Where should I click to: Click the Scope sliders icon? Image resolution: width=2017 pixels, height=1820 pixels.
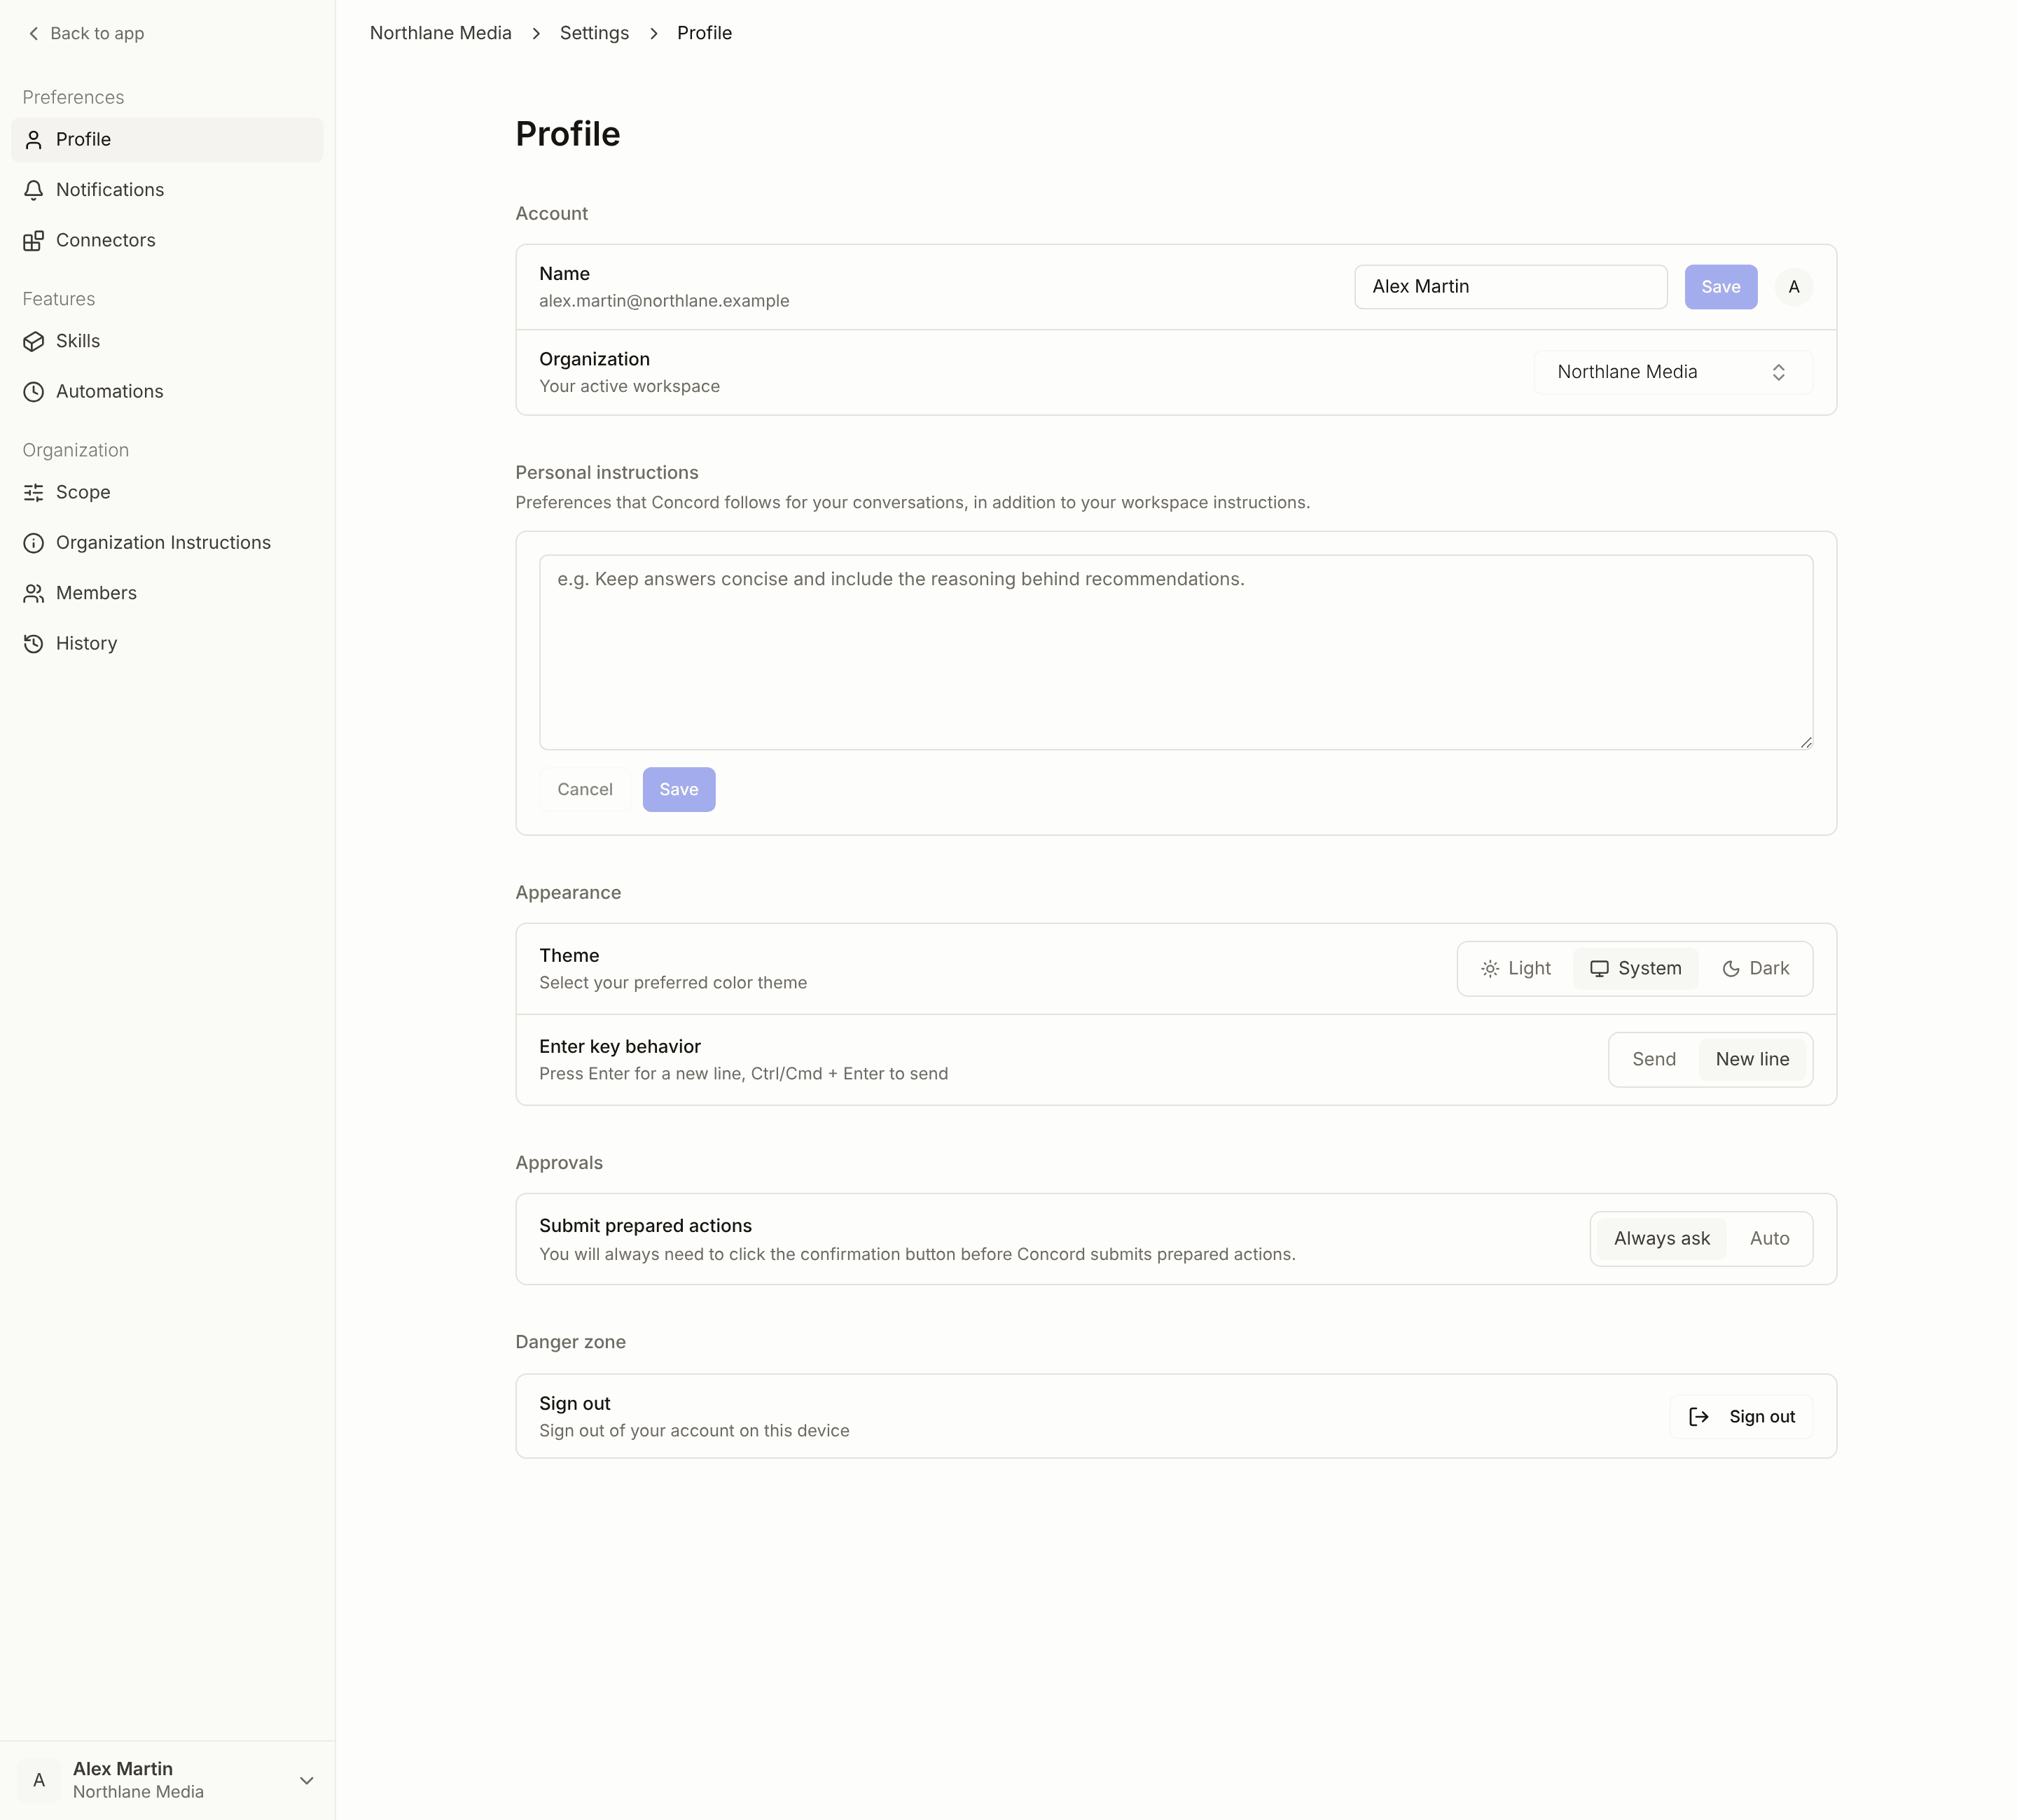pos(34,493)
